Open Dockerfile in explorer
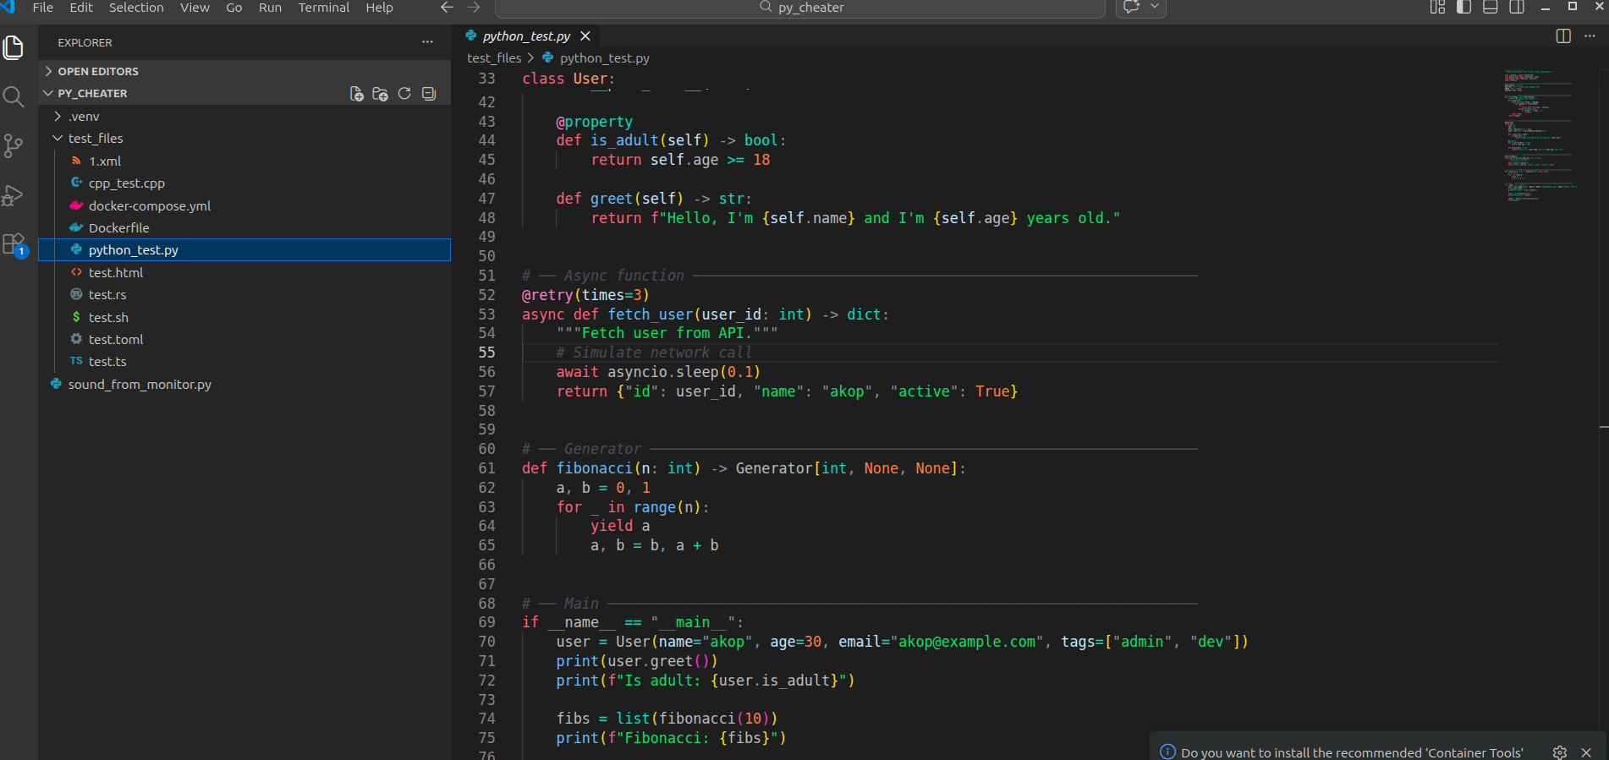Image resolution: width=1609 pixels, height=760 pixels. [244, 227]
